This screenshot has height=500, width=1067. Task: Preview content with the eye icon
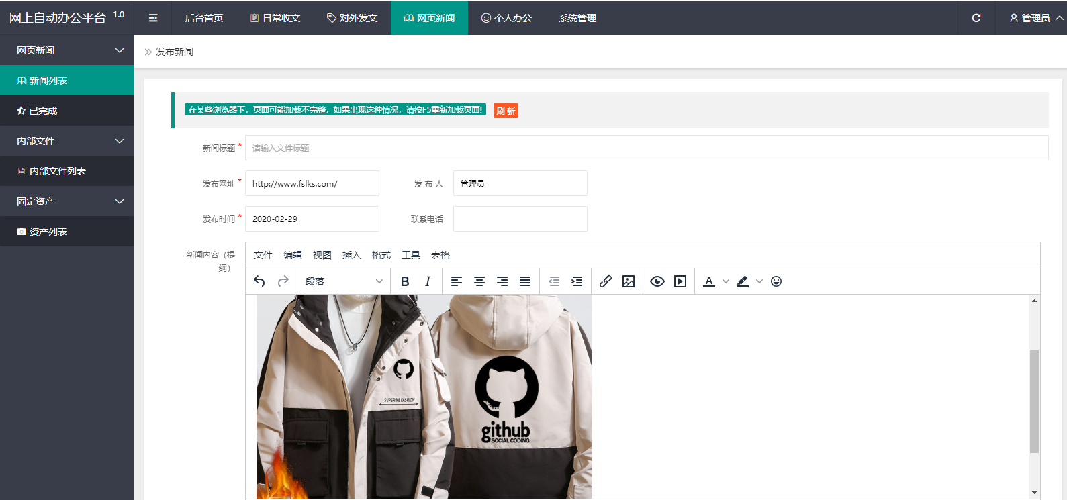[x=657, y=281]
